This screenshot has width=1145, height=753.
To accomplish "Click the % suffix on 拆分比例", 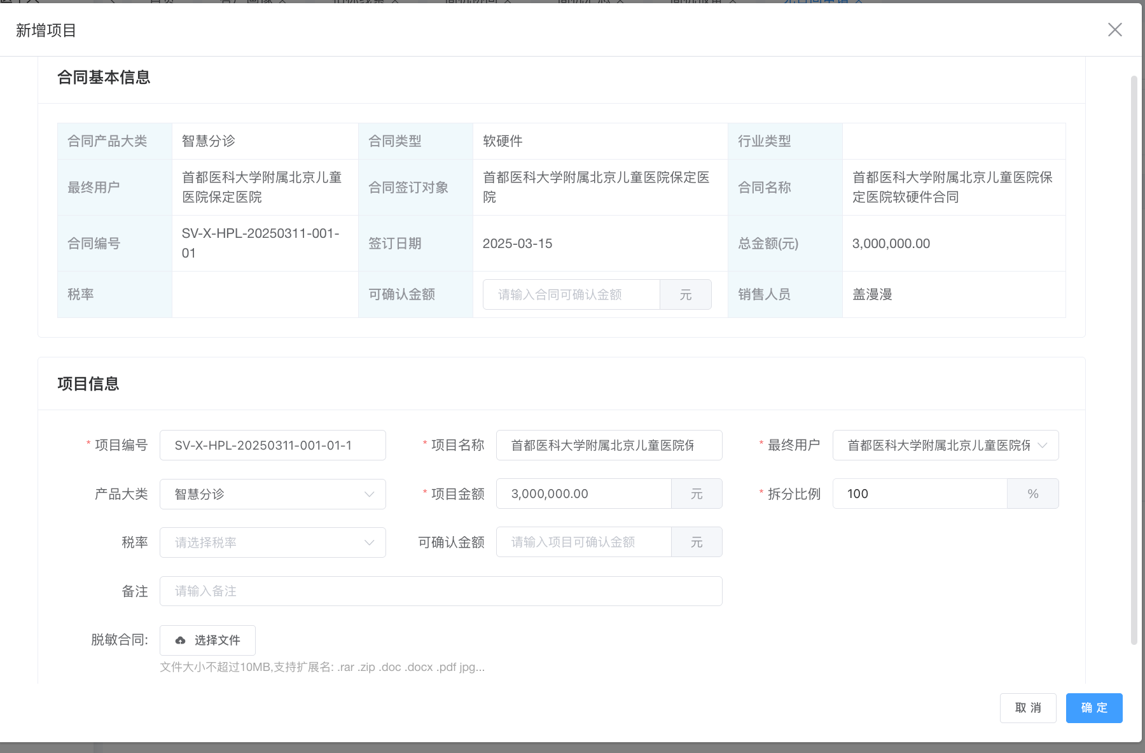I will tap(1032, 494).
